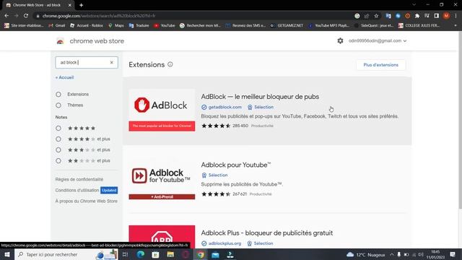
Task: Open Task View from the taskbar
Action: [125, 254]
